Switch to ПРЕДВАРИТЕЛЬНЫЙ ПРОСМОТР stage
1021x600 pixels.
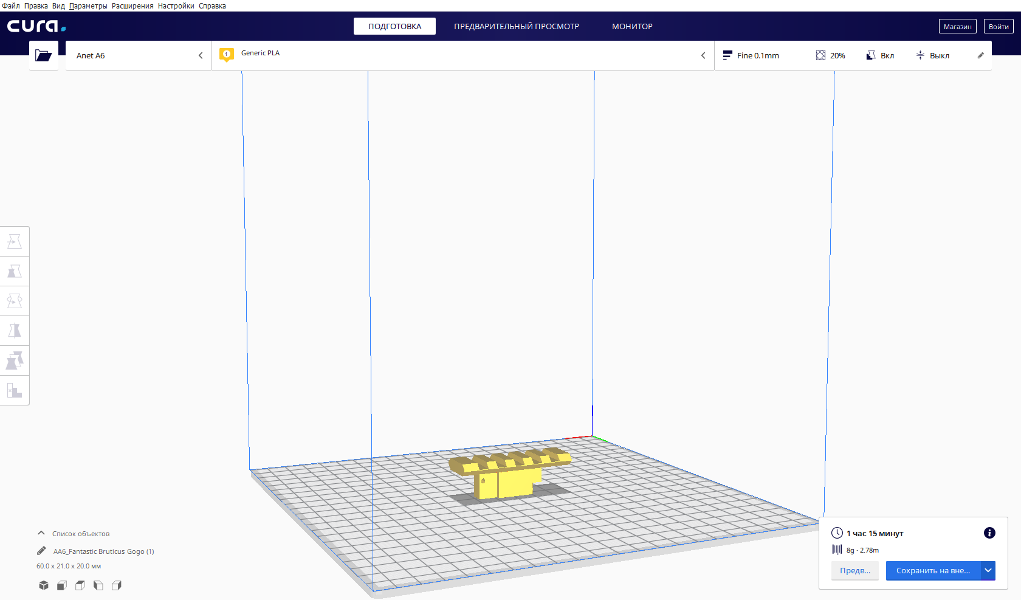point(517,26)
